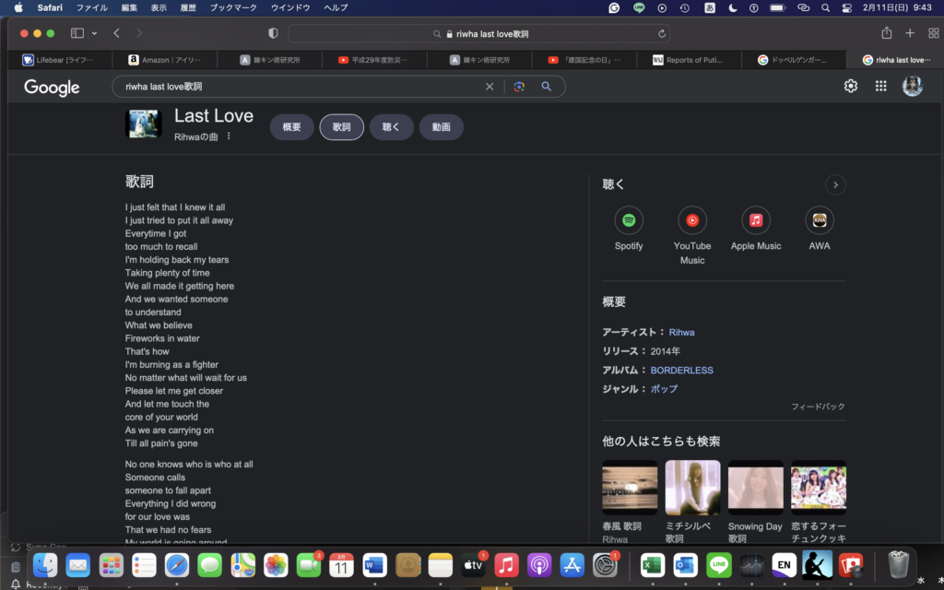Switch to the 動画 tab

tap(441, 127)
